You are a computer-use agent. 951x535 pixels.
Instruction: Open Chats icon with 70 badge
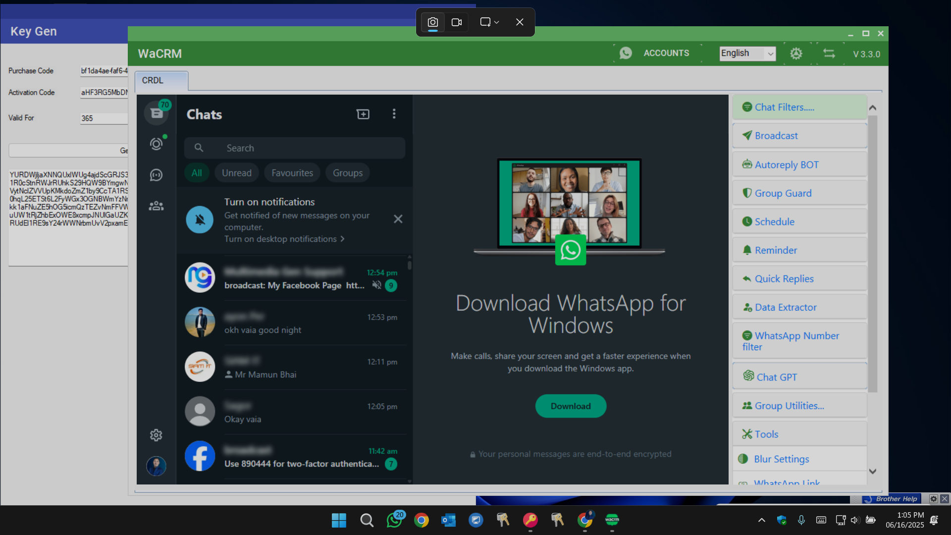click(157, 113)
